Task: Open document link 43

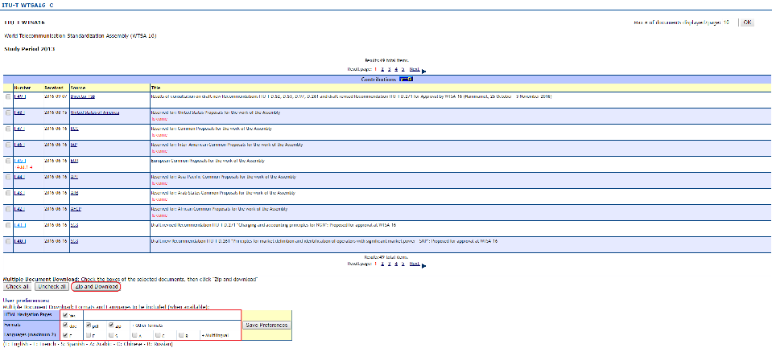Action: 19,192
